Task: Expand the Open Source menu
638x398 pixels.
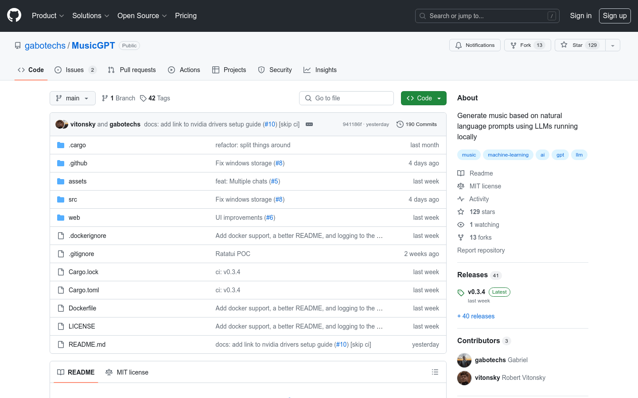Action: [142, 15]
